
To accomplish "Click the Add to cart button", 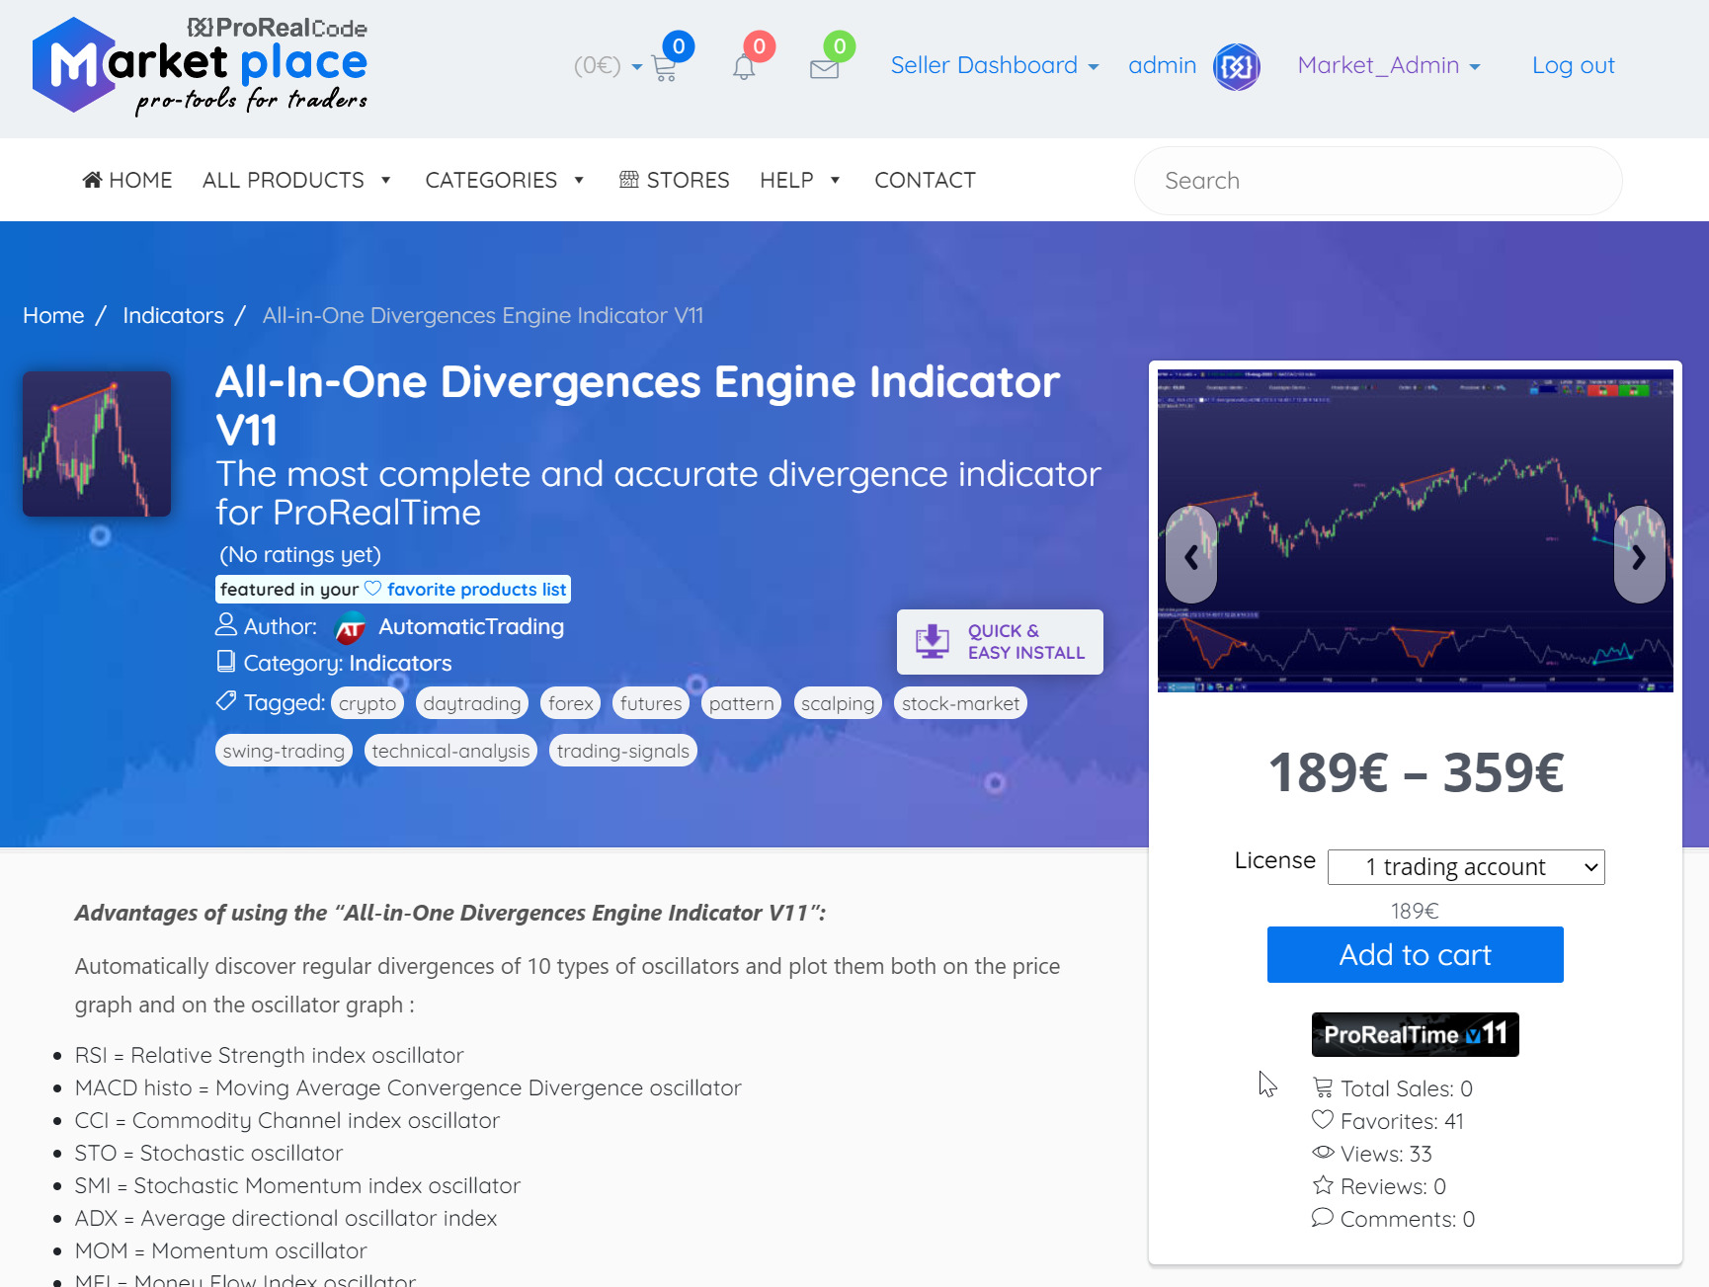I will point(1415,954).
